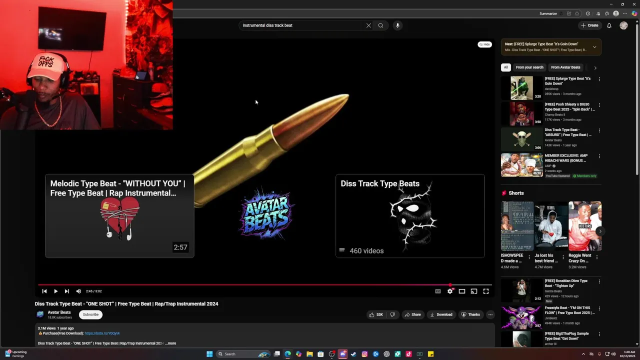Screen dimensions: 640x360
Task: Clear the search box text
Action: pyautogui.click(x=368, y=25)
